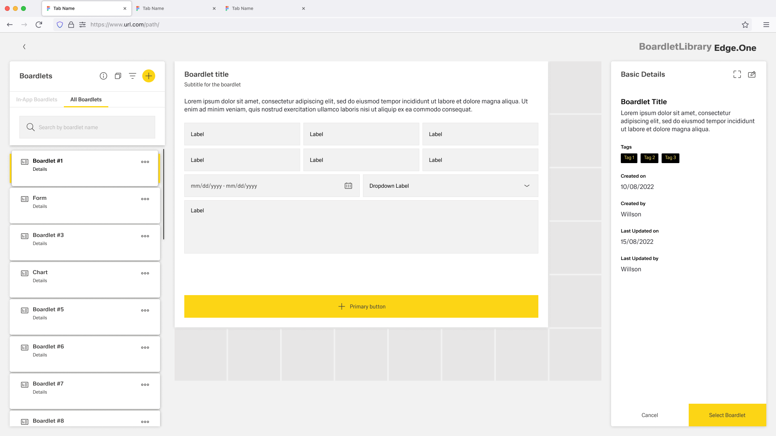Open the browser hamburger menu
The height and width of the screenshot is (436, 776).
(x=766, y=24)
